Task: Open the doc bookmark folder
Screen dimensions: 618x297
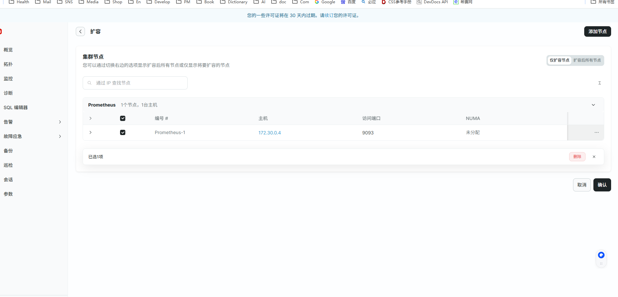Action: point(279,2)
